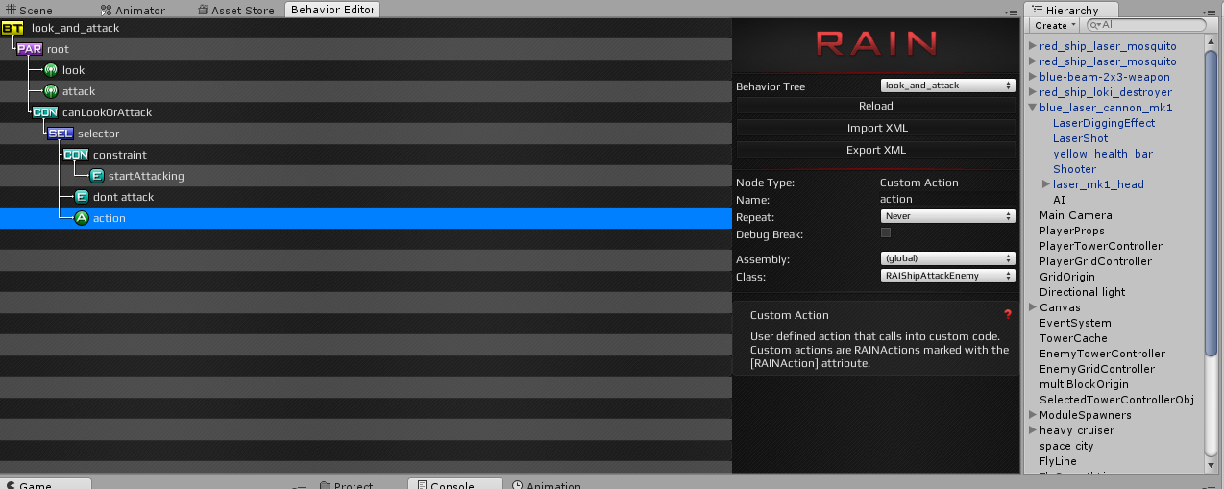Select the dont attack node
The image size is (1224, 489).
pos(123,197)
